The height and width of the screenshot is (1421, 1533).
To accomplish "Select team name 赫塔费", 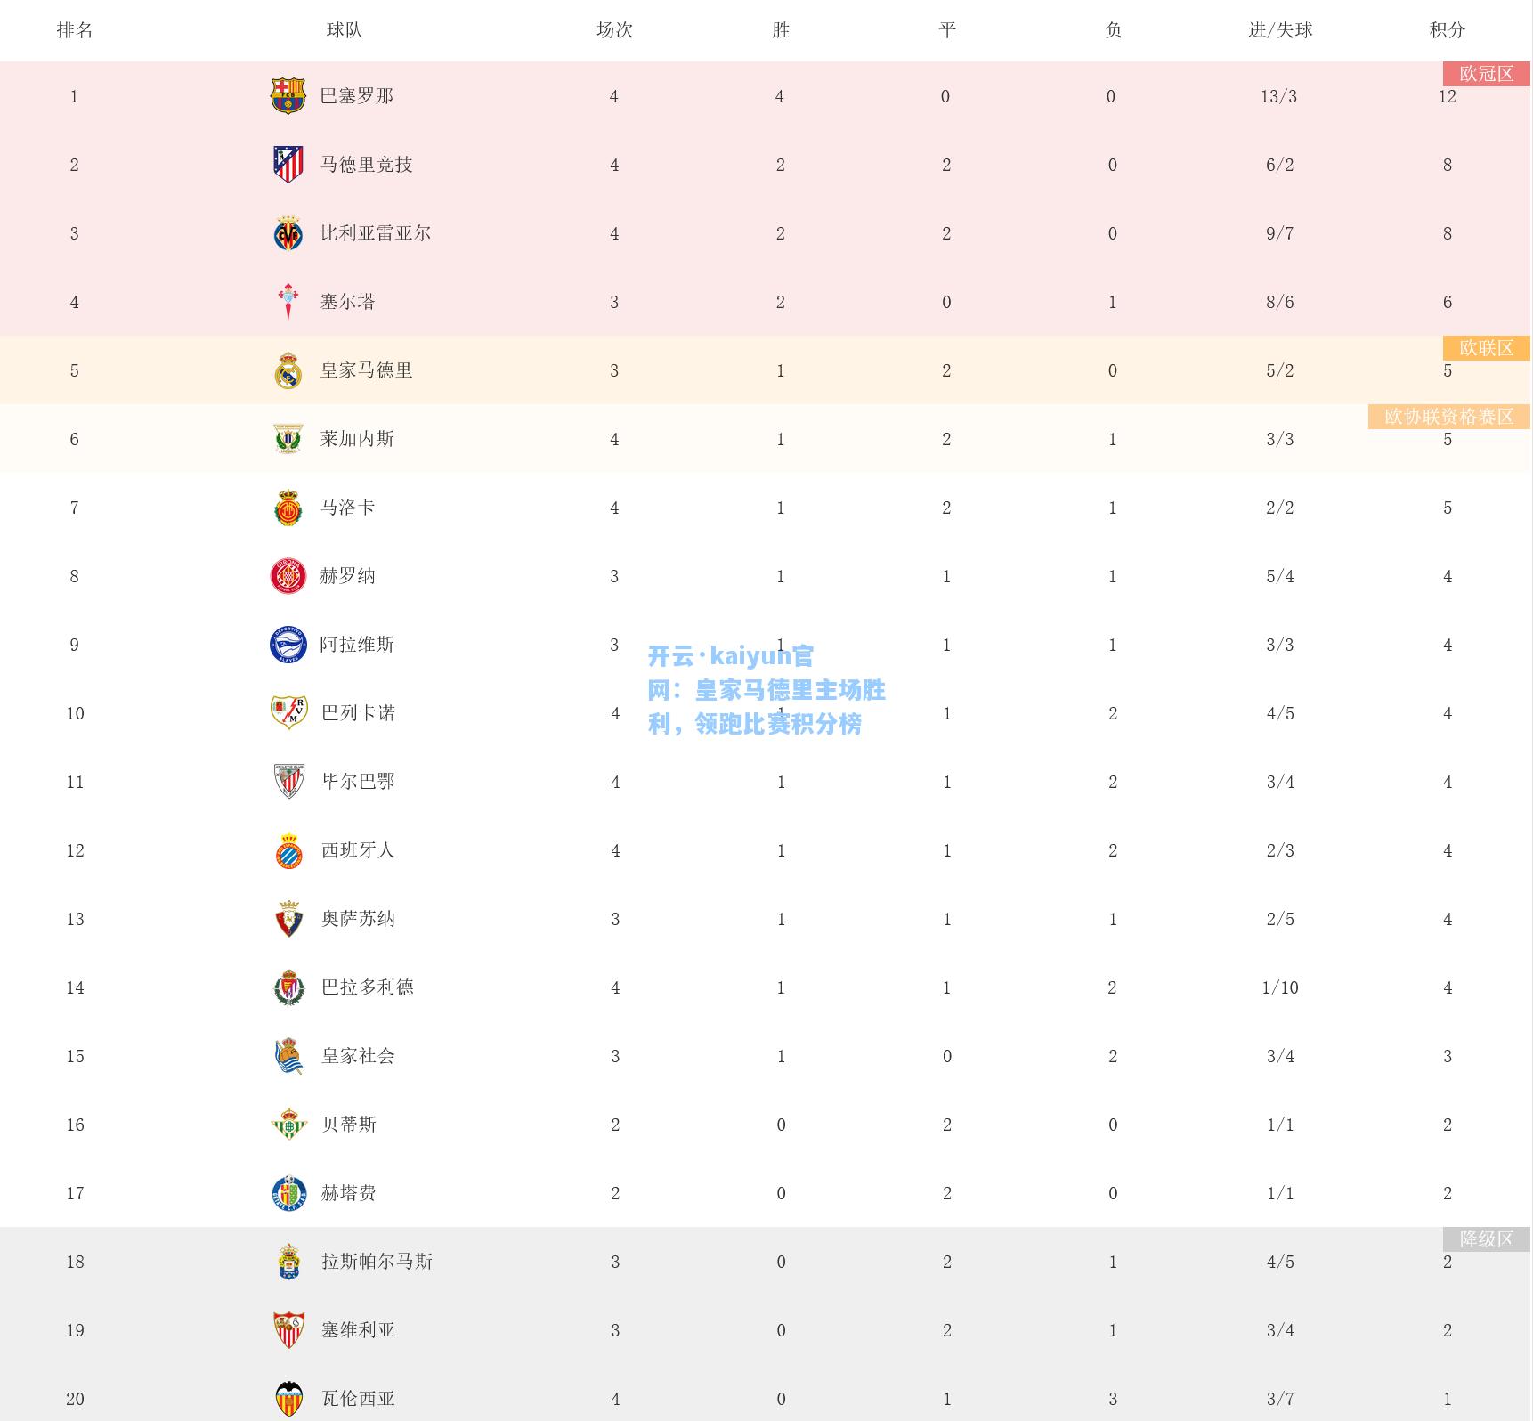I will tap(348, 1193).
